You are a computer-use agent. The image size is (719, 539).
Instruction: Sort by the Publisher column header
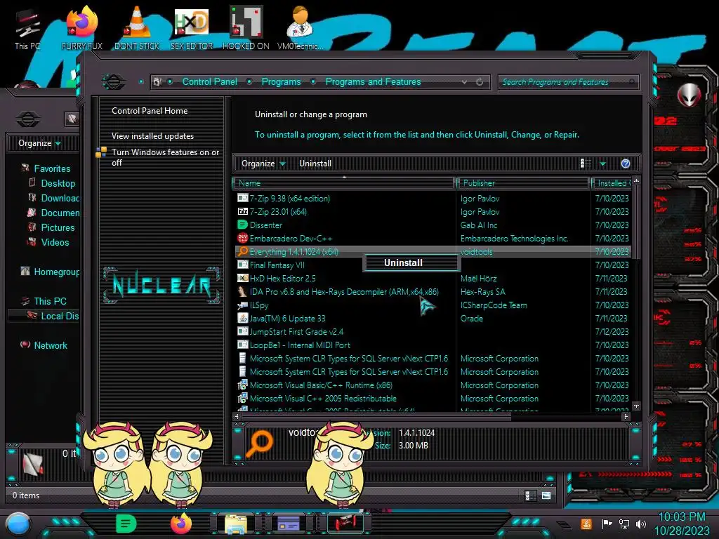pyautogui.click(x=523, y=183)
